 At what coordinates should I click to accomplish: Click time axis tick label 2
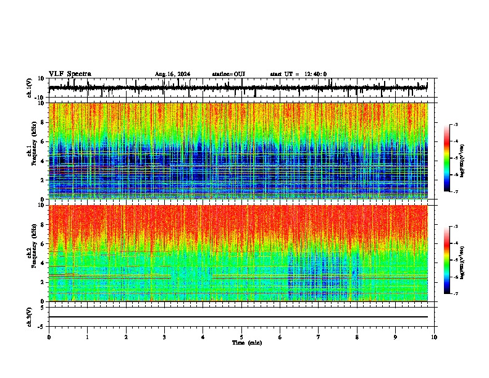point(126,337)
